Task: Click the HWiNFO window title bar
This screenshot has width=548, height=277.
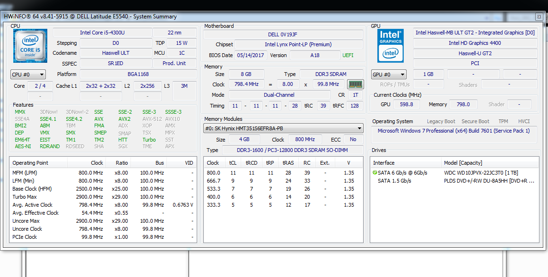Action: coord(267,17)
